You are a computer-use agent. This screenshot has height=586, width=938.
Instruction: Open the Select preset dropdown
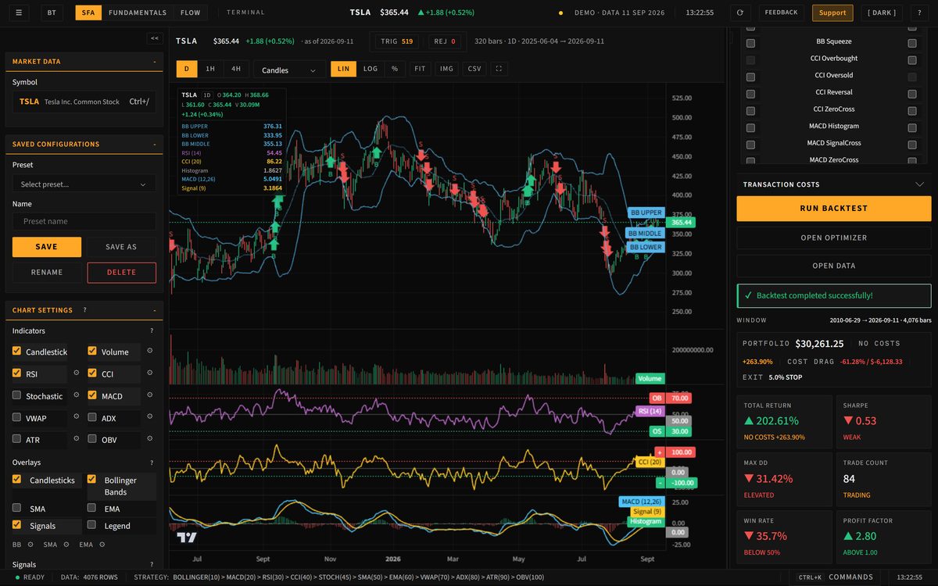[x=84, y=184]
